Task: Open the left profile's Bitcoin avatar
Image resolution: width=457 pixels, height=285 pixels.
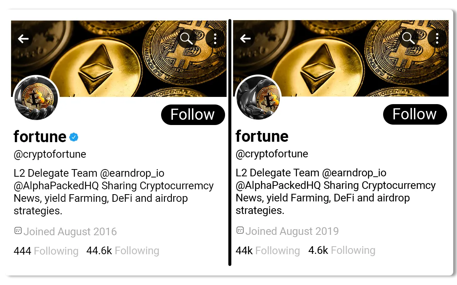Action: [36, 98]
